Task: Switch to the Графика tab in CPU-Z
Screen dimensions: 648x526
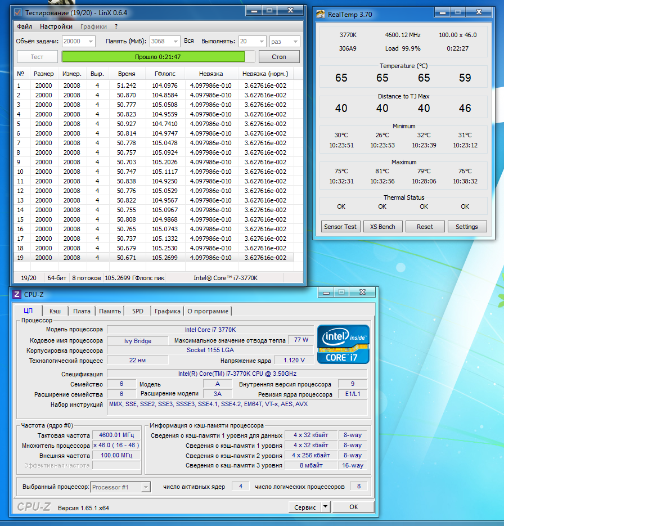Action: click(168, 311)
